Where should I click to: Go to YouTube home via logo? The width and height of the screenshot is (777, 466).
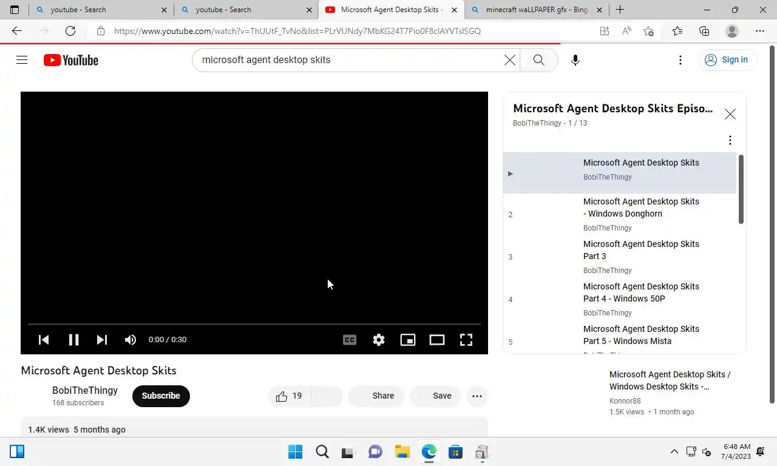[71, 60]
